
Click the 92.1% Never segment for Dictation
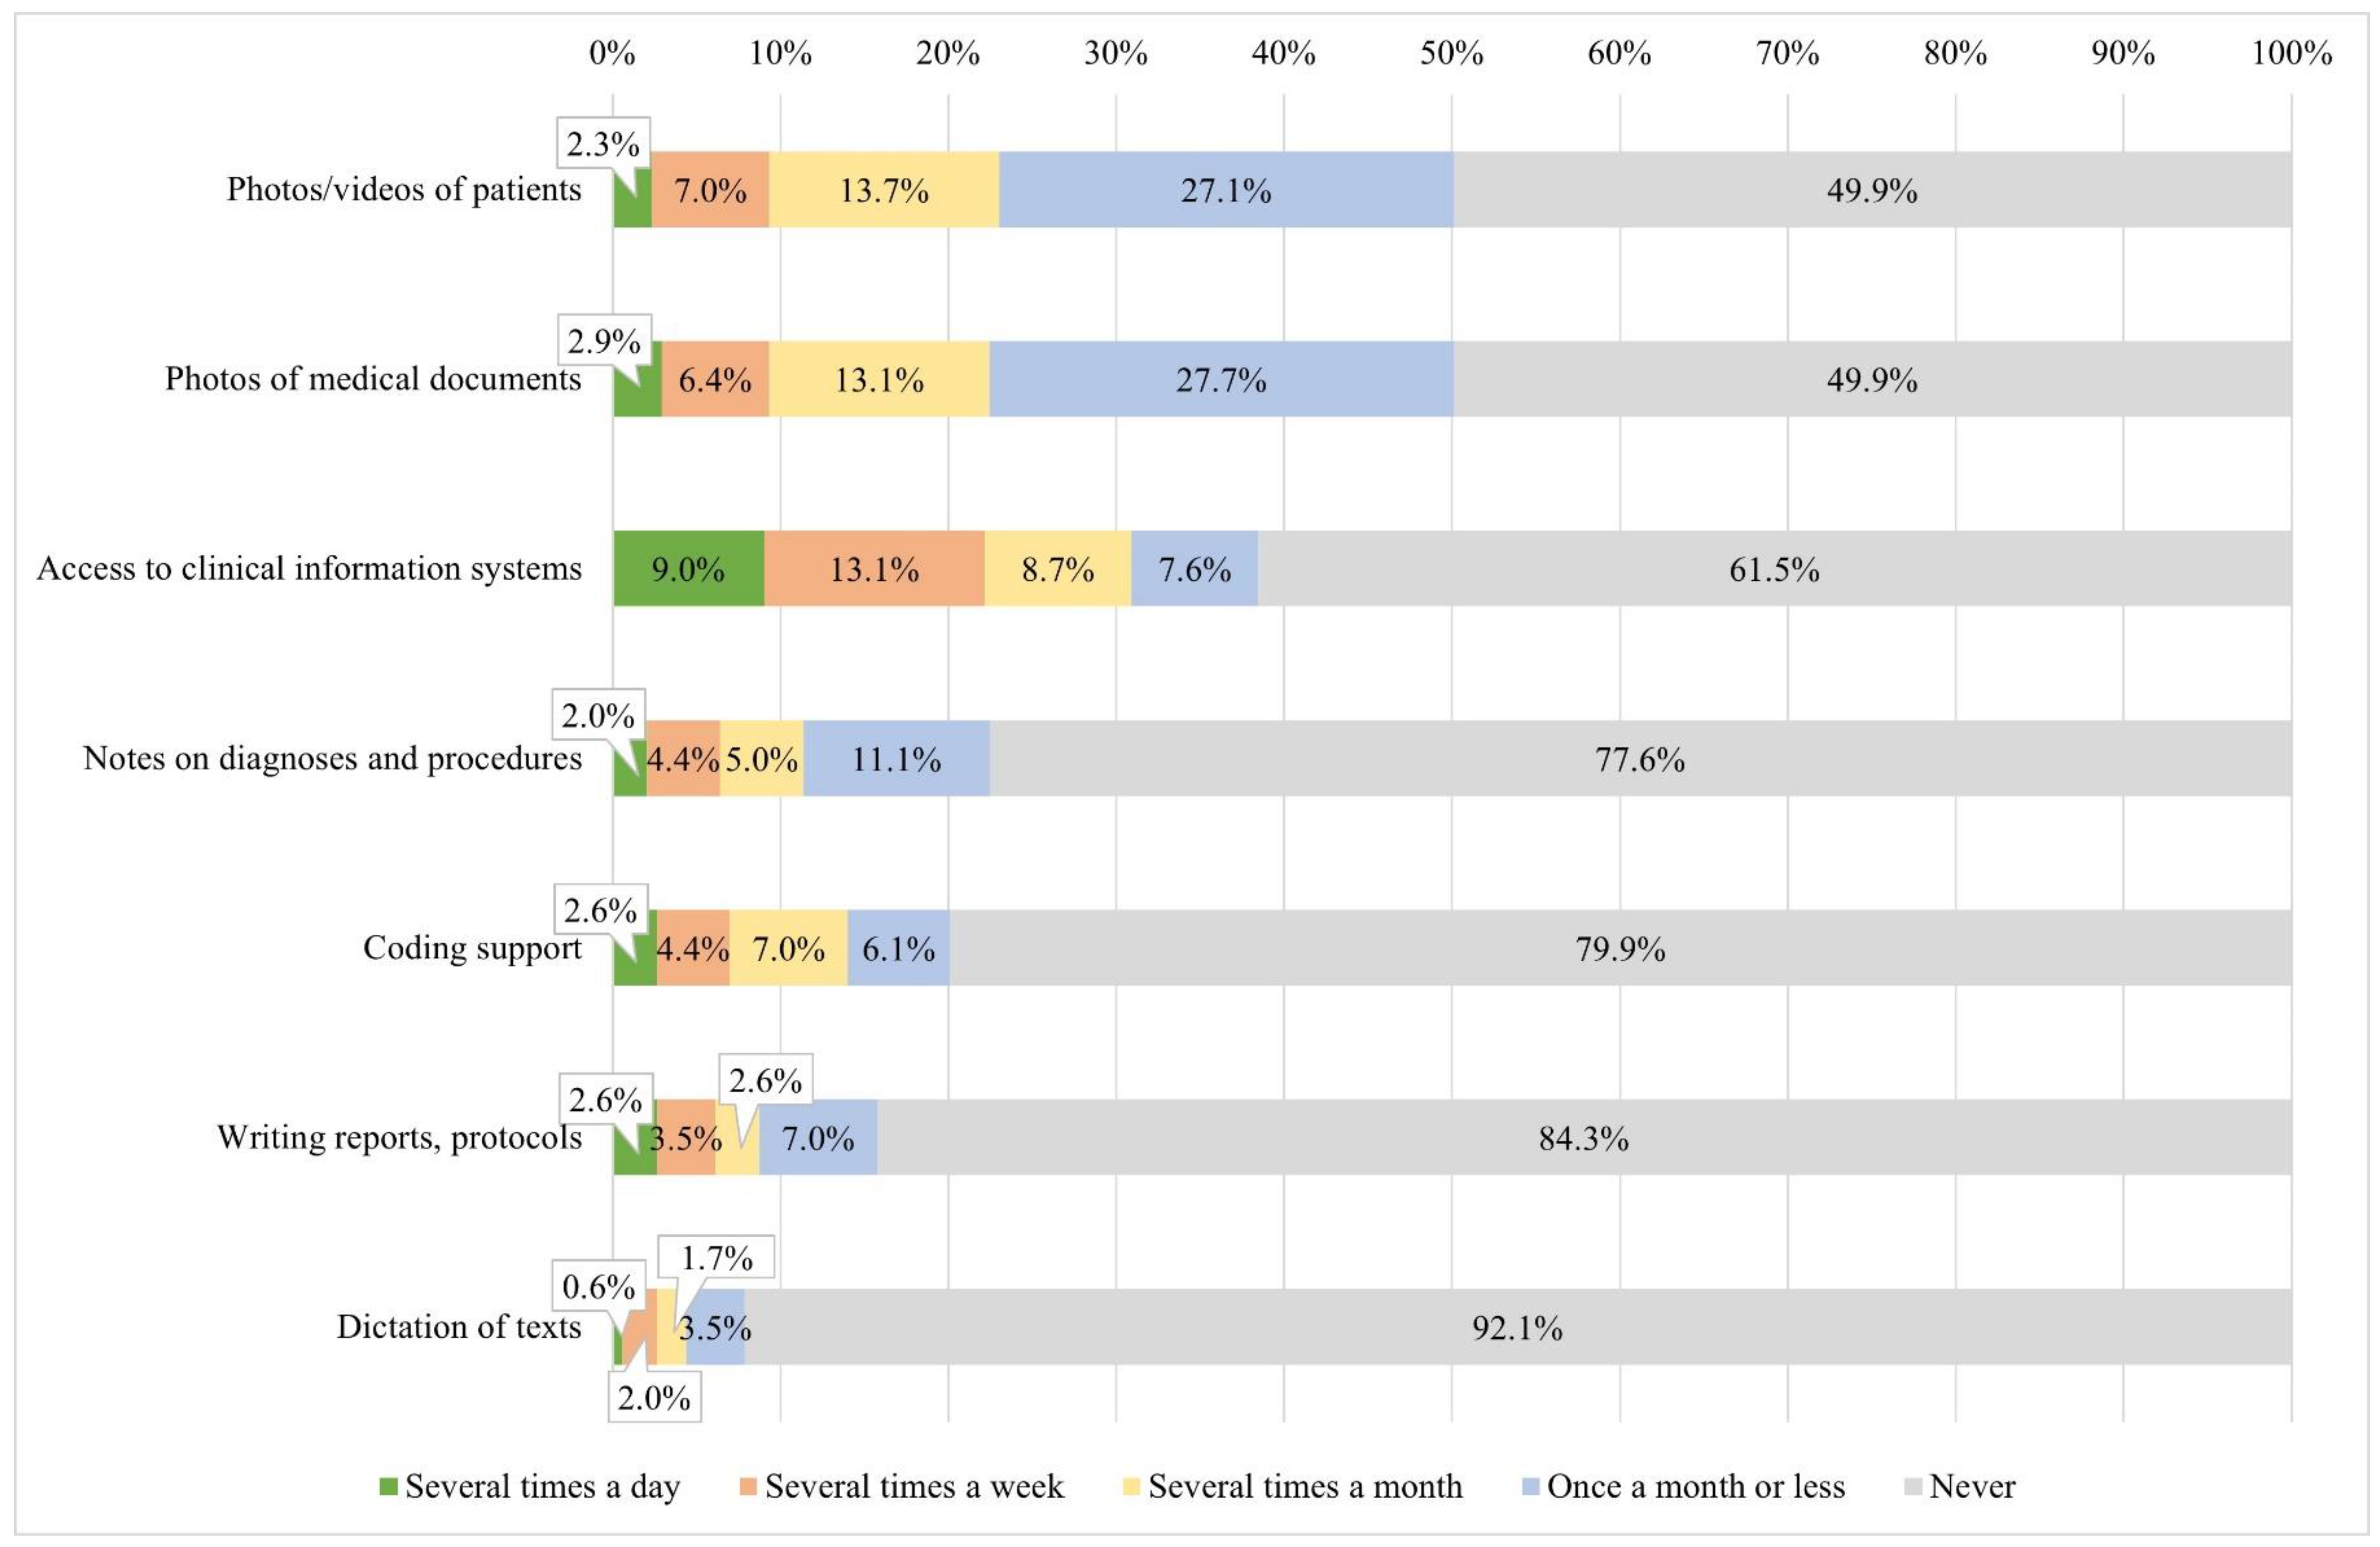1518,1326
